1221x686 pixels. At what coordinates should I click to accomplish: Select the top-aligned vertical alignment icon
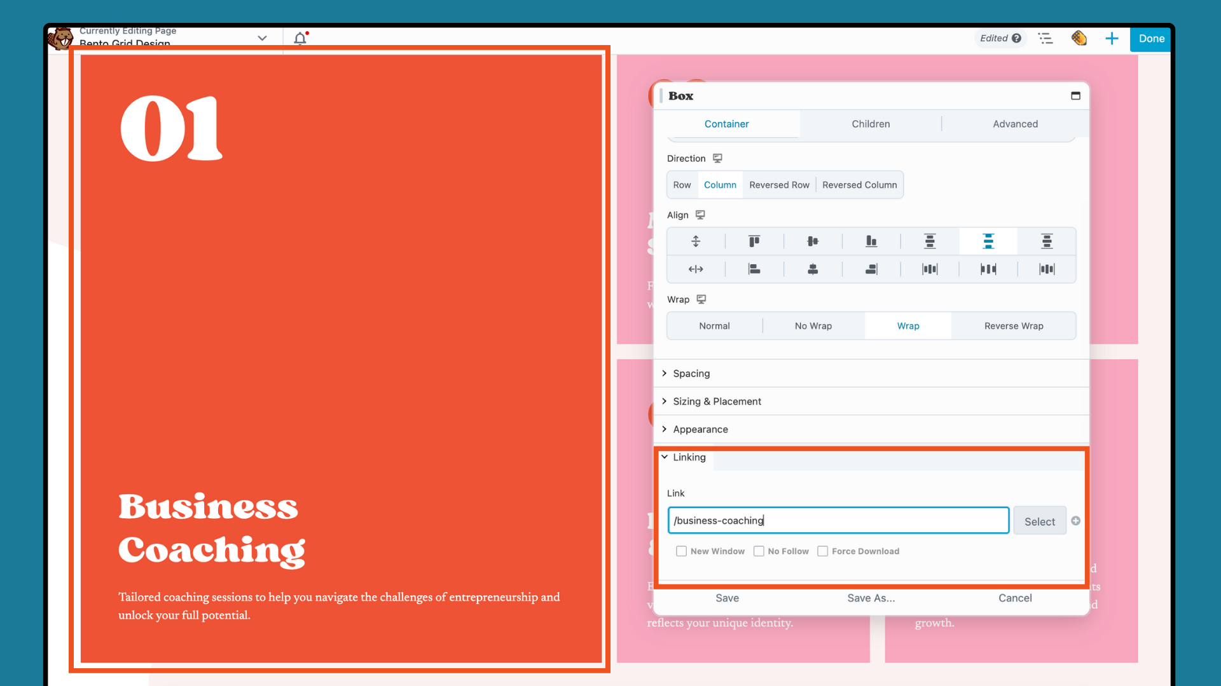pos(754,241)
